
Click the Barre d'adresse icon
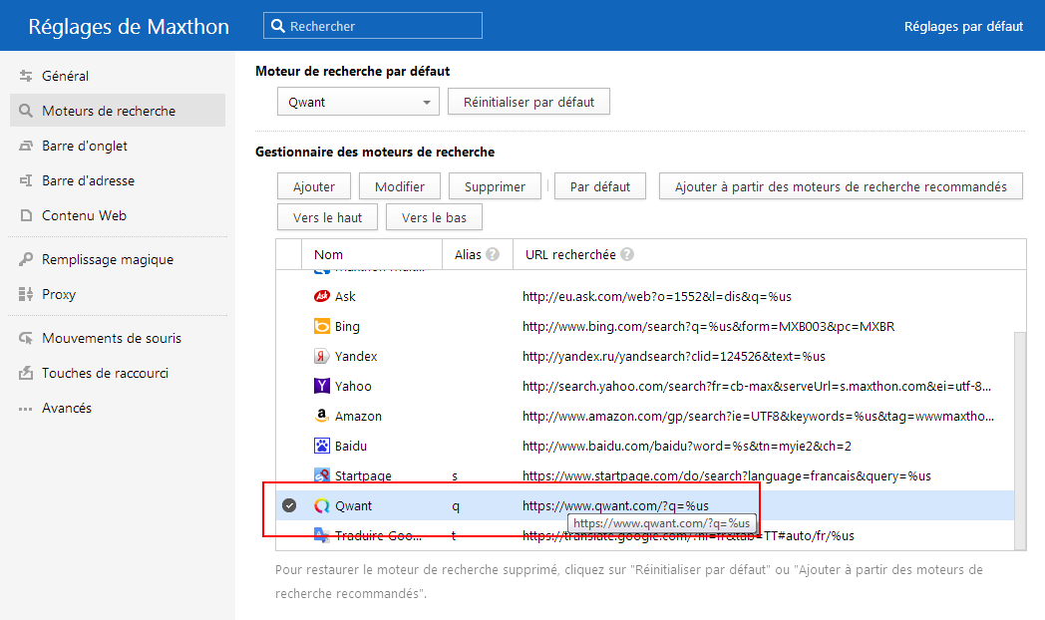tap(26, 180)
